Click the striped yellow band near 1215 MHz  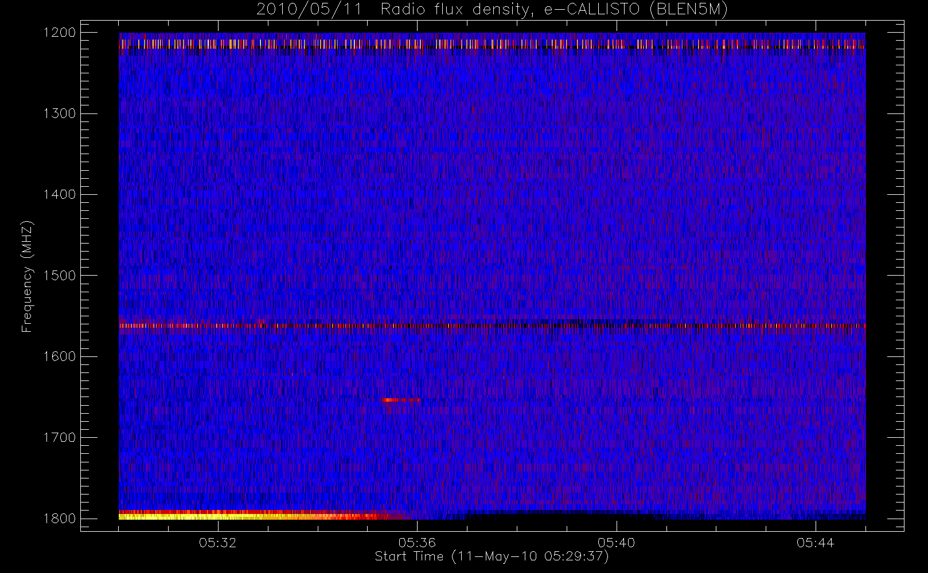pyautogui.click(x=492, y=44)
